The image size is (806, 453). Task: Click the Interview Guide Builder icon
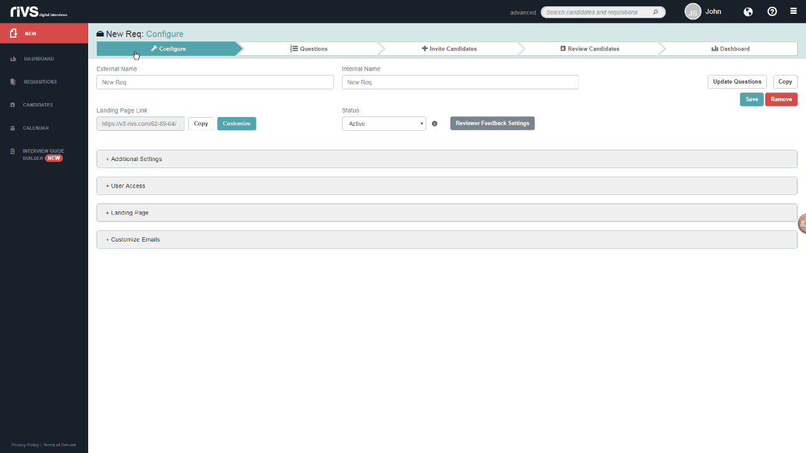13,152
